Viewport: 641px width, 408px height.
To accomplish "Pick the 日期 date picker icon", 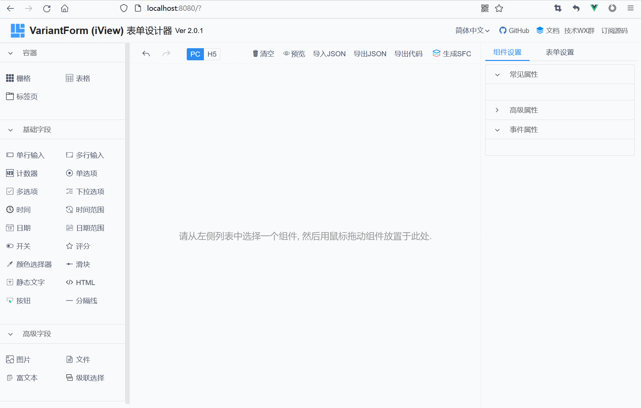I will click(10, 228).
